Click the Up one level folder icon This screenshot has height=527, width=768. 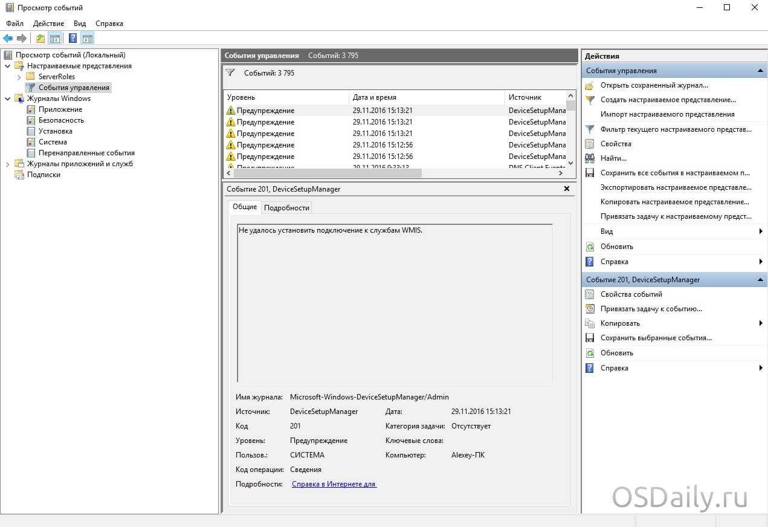[x=40, y=39]
